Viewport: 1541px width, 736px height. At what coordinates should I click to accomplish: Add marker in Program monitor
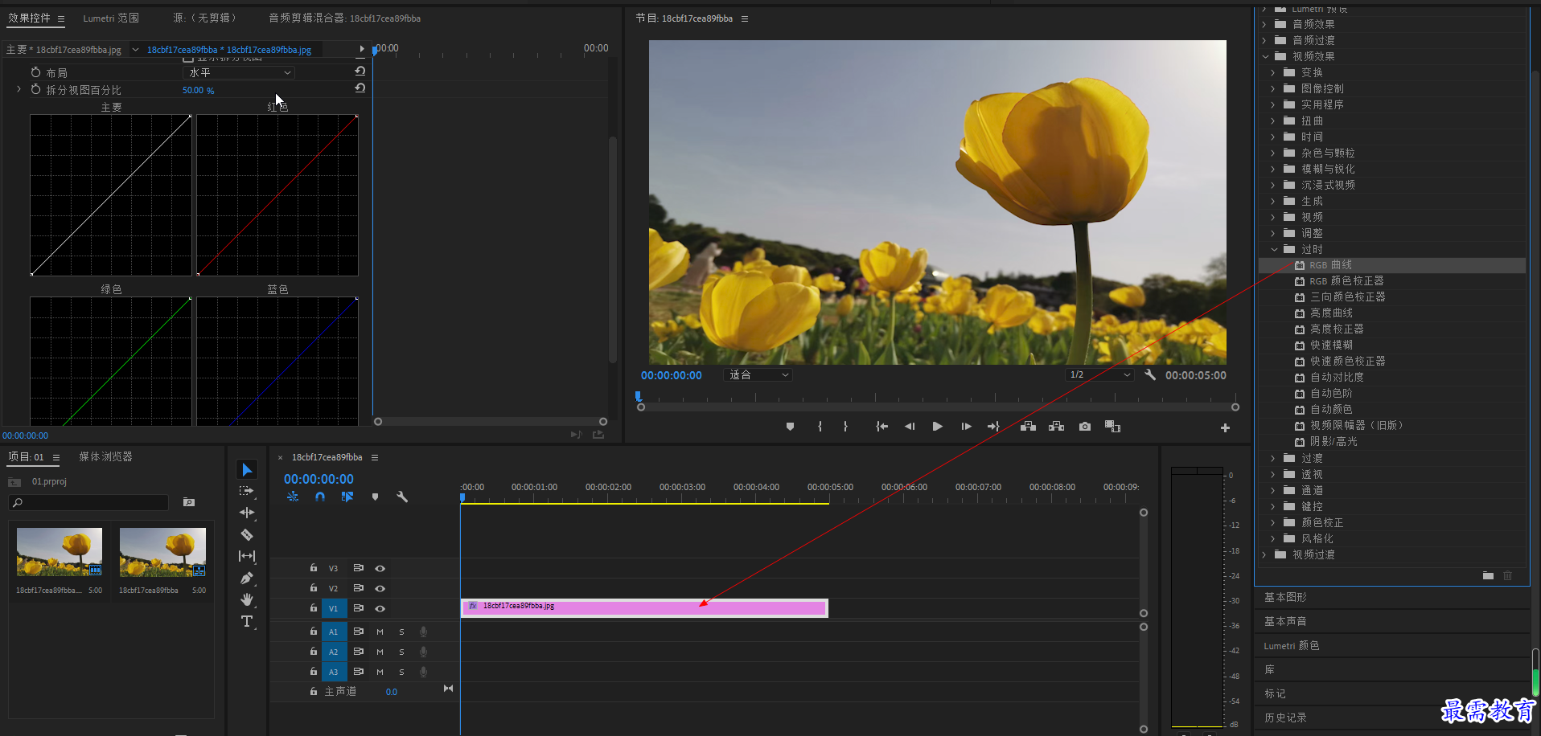790,427
